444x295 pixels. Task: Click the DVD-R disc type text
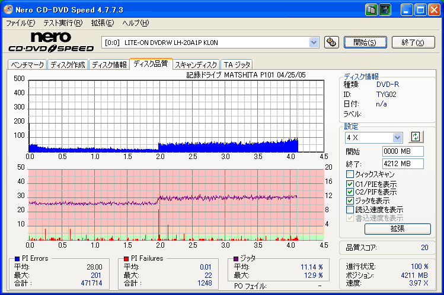(387, 85)
